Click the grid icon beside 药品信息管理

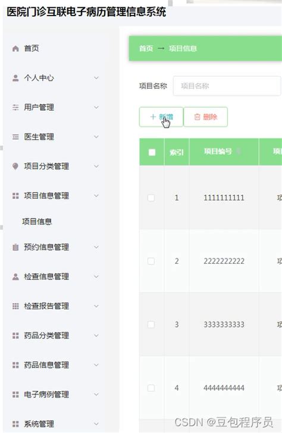15,365
